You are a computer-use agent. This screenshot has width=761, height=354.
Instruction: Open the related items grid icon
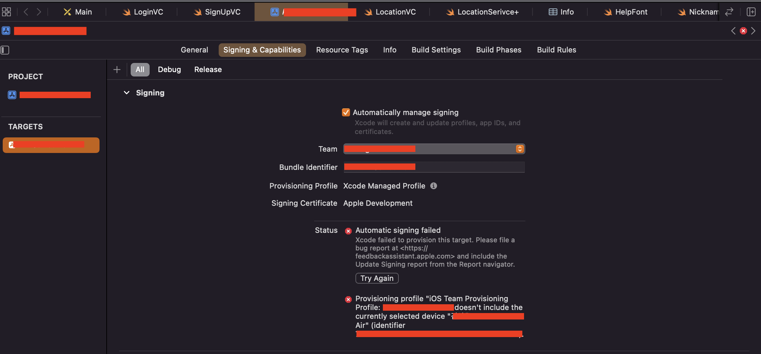tap(6, 12)
